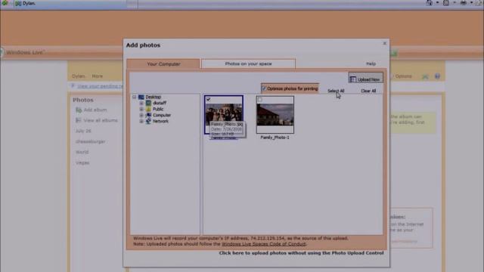Open the More menu in Spaces navigation

(x=98, y=76)
